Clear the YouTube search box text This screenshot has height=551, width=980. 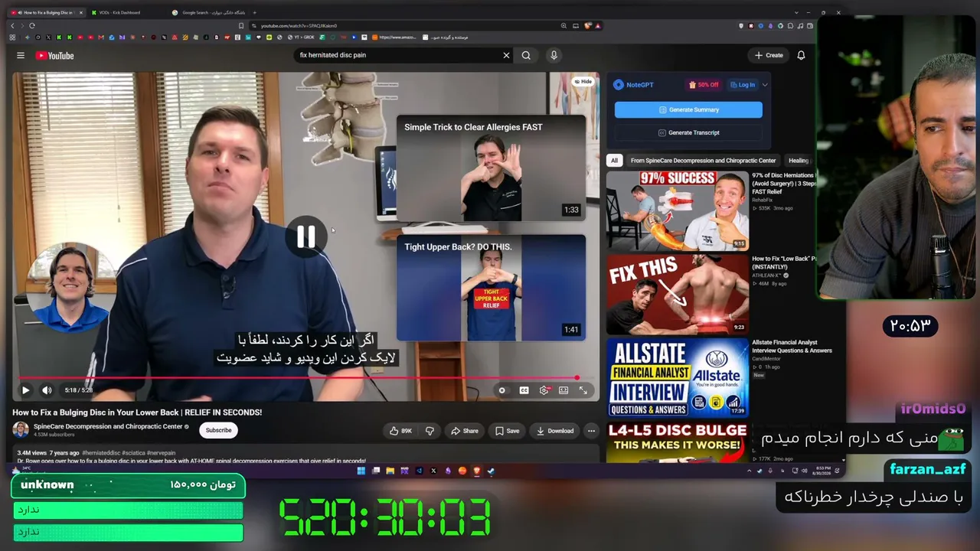pyautogui.click(x=506, y=55)
